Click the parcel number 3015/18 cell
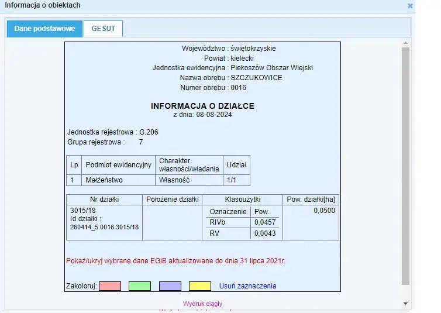The width and height of the screenshot is (441, 313). pyautogui.click(x=83, y=211)
